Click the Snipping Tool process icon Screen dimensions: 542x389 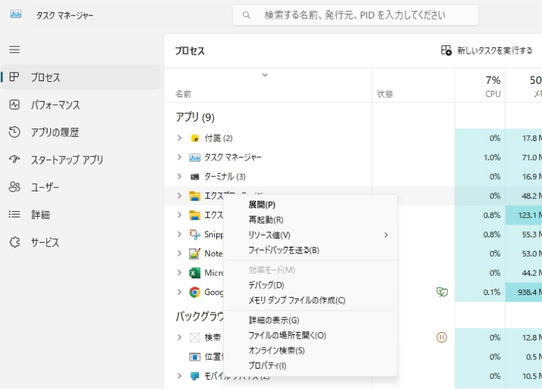click(194, 235)
